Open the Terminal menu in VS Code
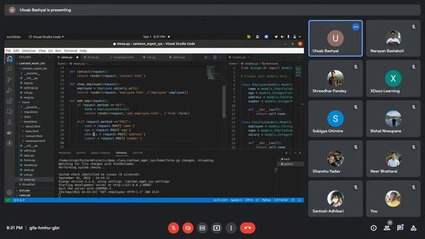The width and height of the screenshot is (425, 239). pos(70,50)
